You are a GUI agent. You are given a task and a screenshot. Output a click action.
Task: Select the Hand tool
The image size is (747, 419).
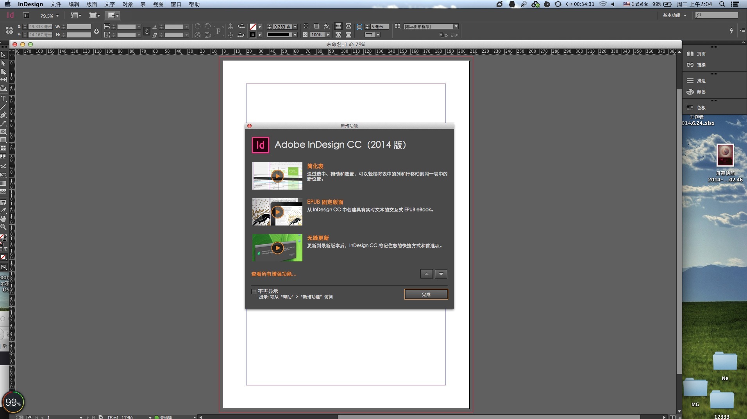point(4,219)
